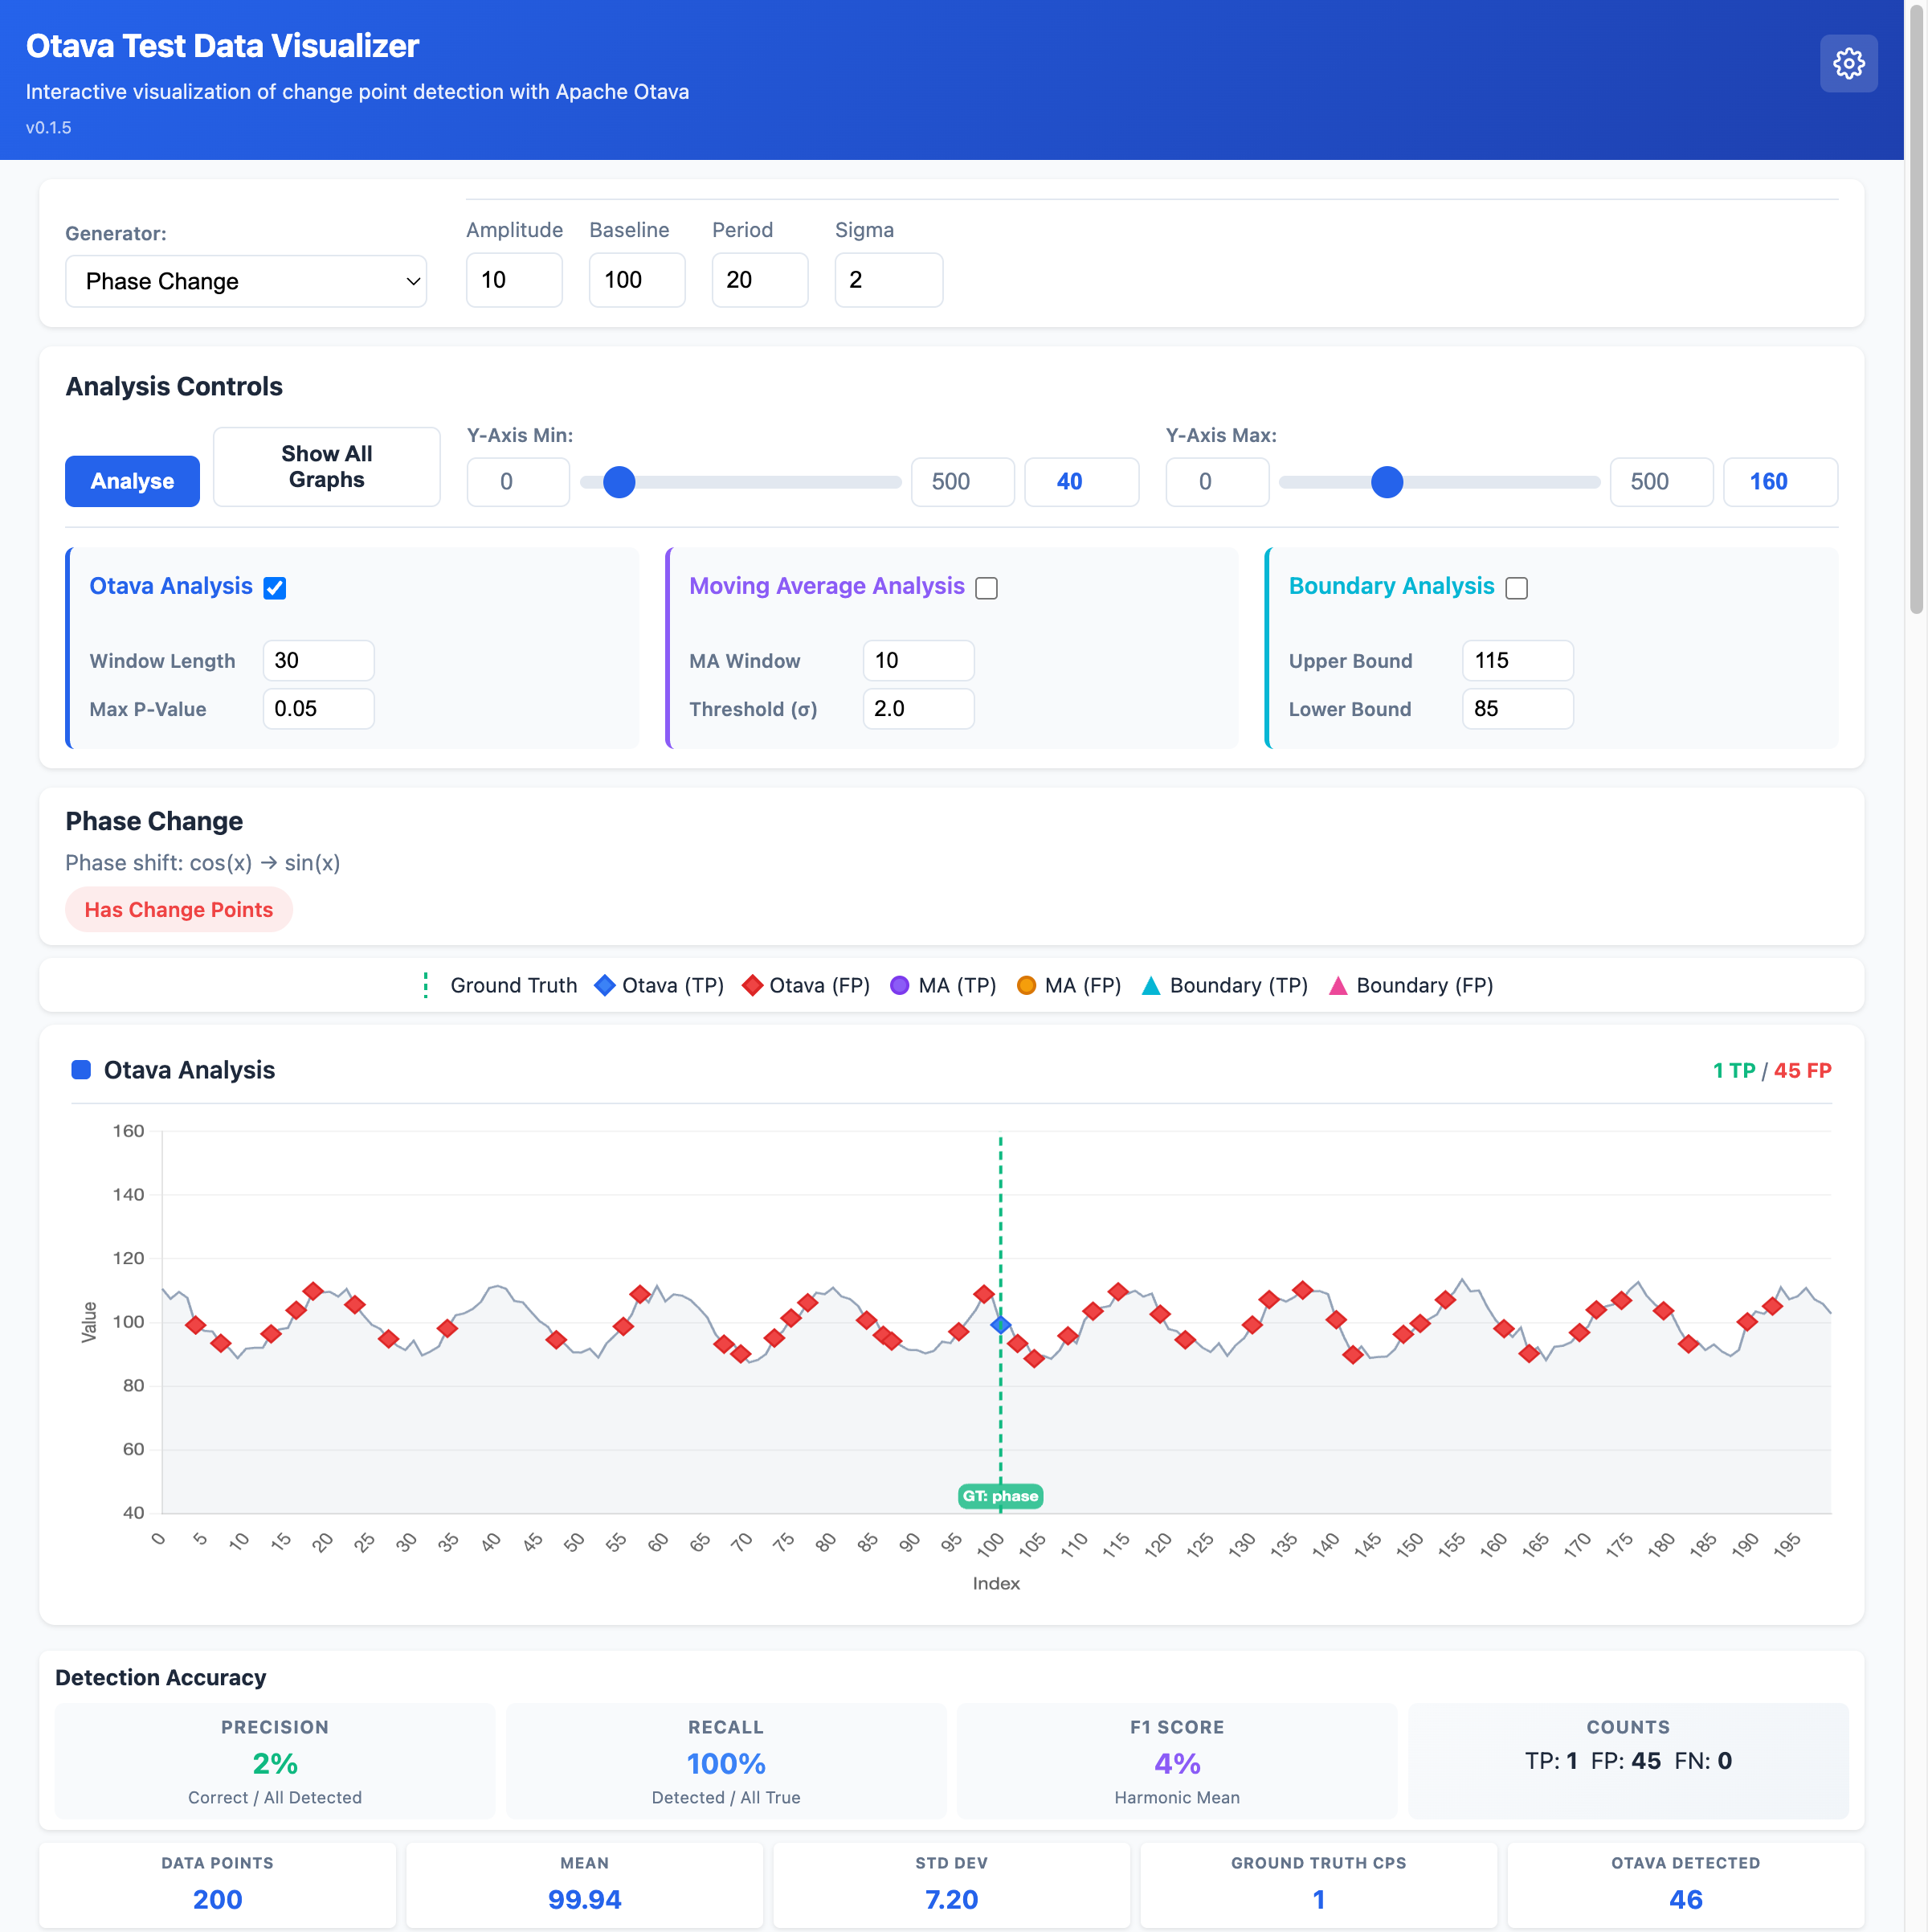The width and height of the screenshot is (1928, 1932).
Task: Click the v0.1.5 version text
Action: (48, 128)
